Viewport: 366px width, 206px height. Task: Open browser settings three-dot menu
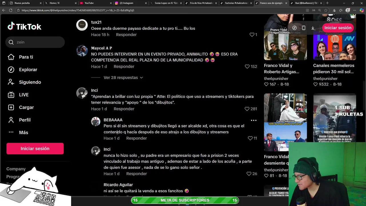(355, 10)
